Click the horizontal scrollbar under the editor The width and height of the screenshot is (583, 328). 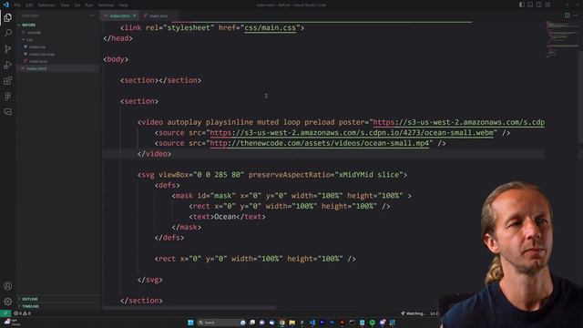(x=189, y=308)
